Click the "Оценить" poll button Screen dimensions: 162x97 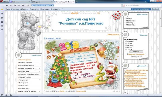136,52
